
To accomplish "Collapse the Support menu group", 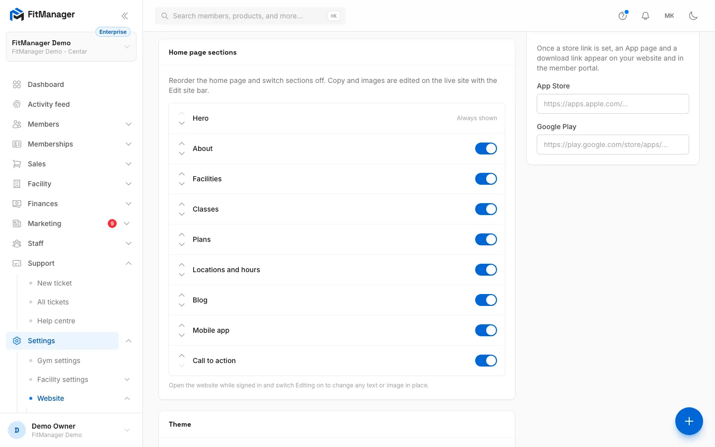I will tap(129, 263).
